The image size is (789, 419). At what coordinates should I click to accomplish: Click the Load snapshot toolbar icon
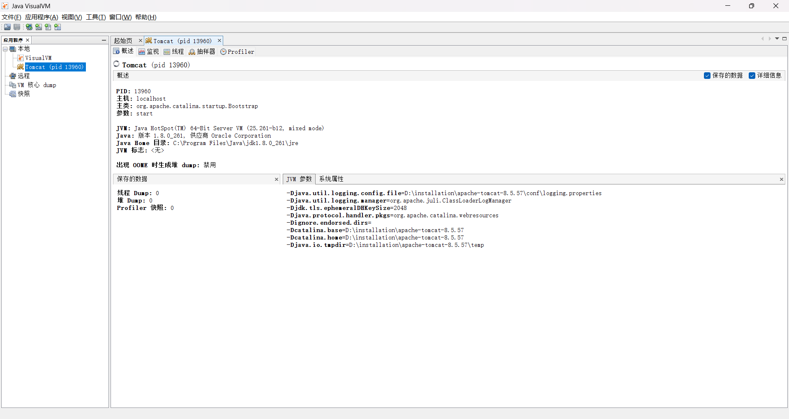tap(7, 27)
